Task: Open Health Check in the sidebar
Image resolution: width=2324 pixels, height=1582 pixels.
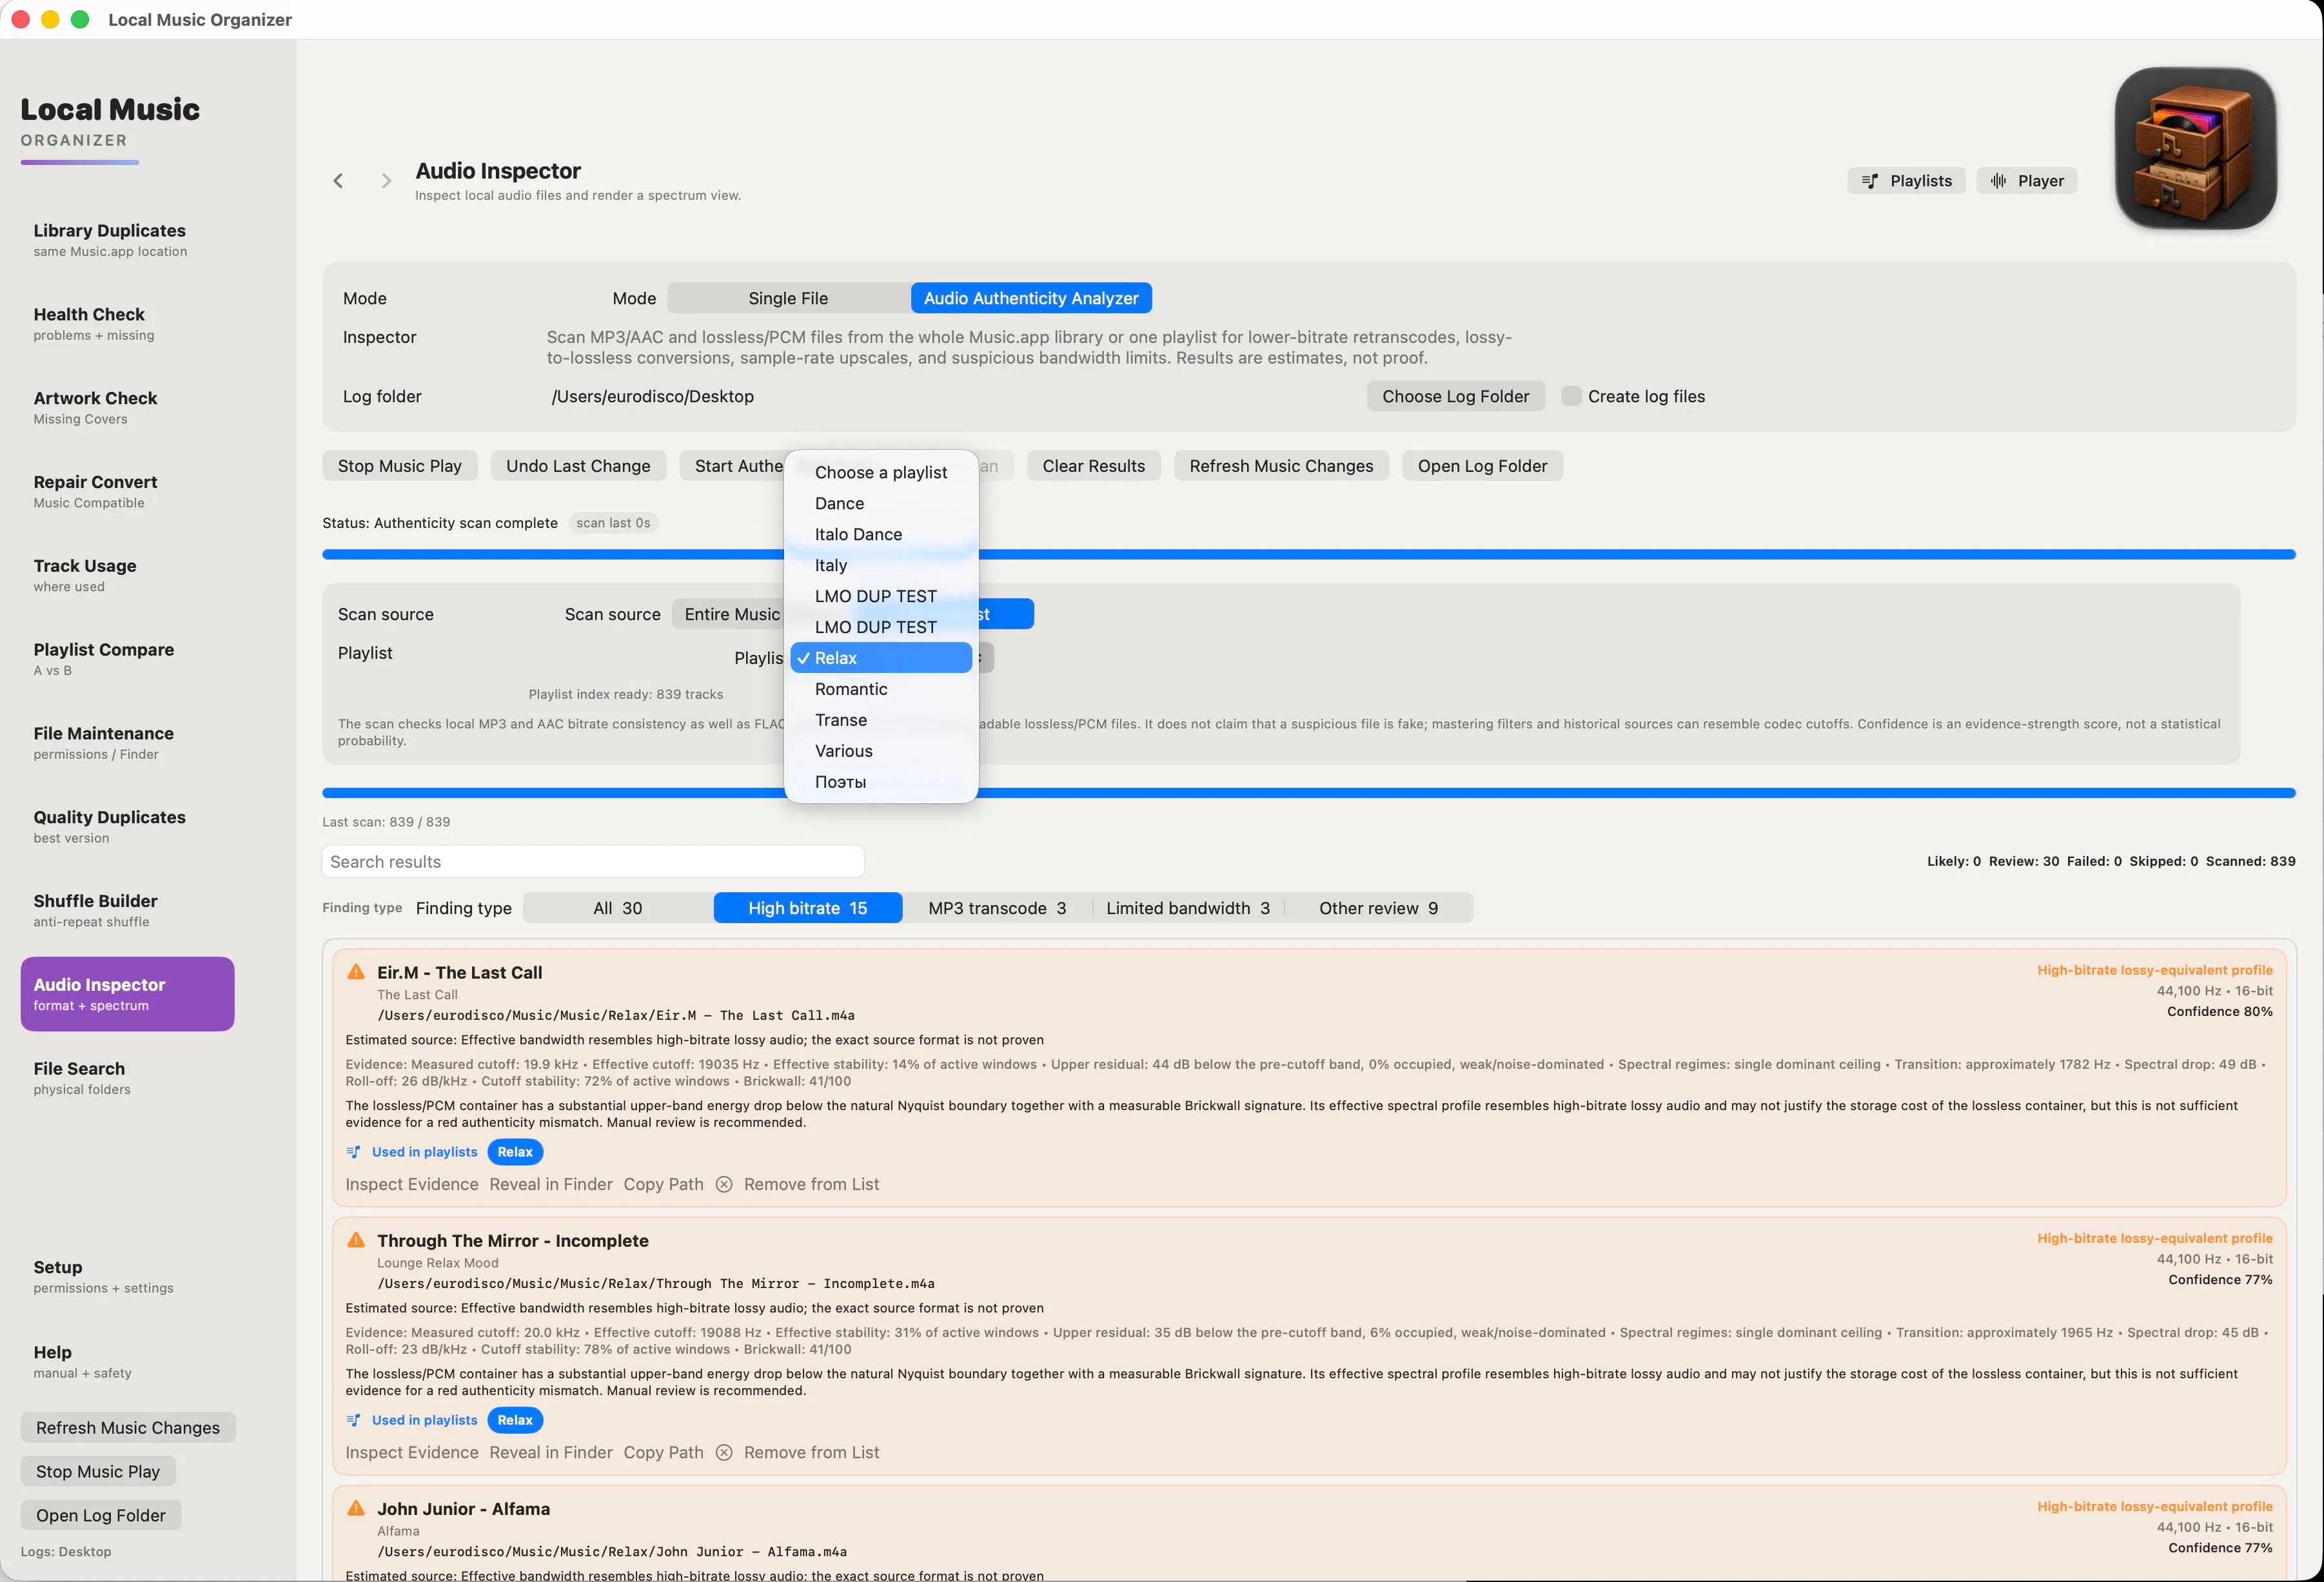Action: 127,324
